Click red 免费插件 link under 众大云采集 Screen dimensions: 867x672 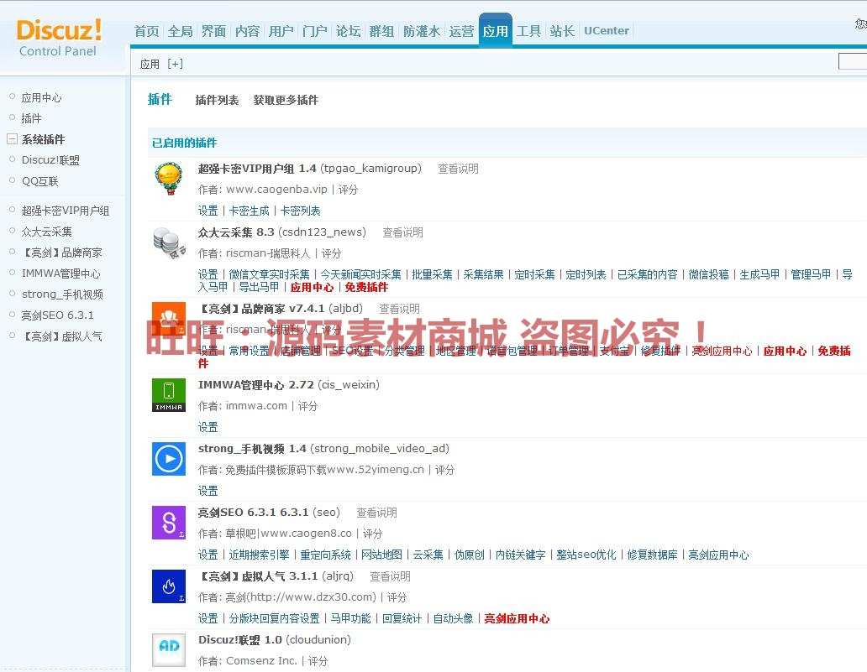click(x=366, y=287)
